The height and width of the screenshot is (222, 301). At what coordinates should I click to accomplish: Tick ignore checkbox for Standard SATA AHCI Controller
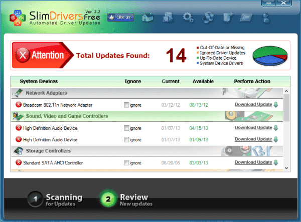click(126, 163)
